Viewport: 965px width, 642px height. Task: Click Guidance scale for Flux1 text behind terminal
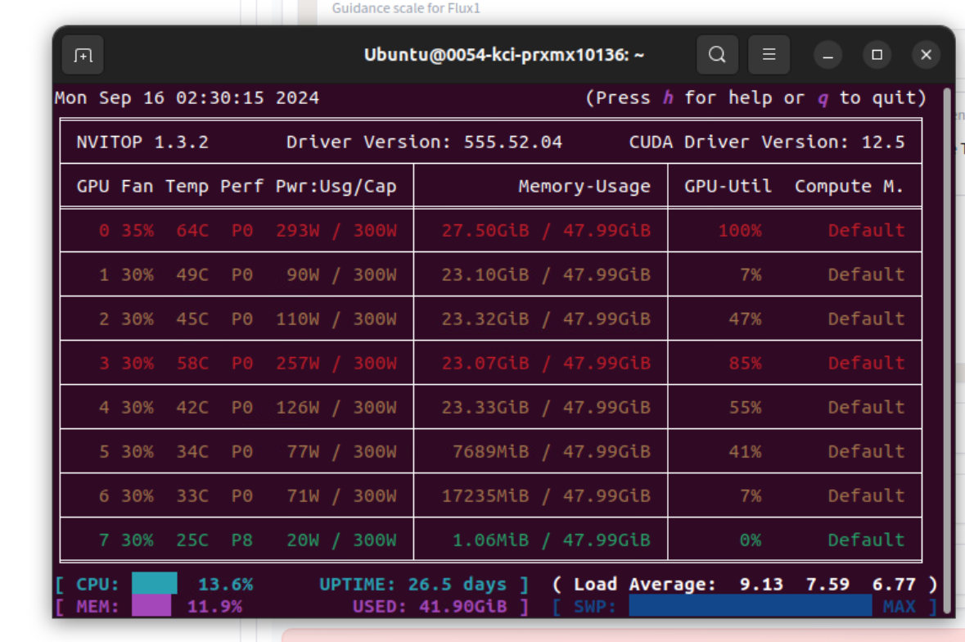click(x=406, y=8)
